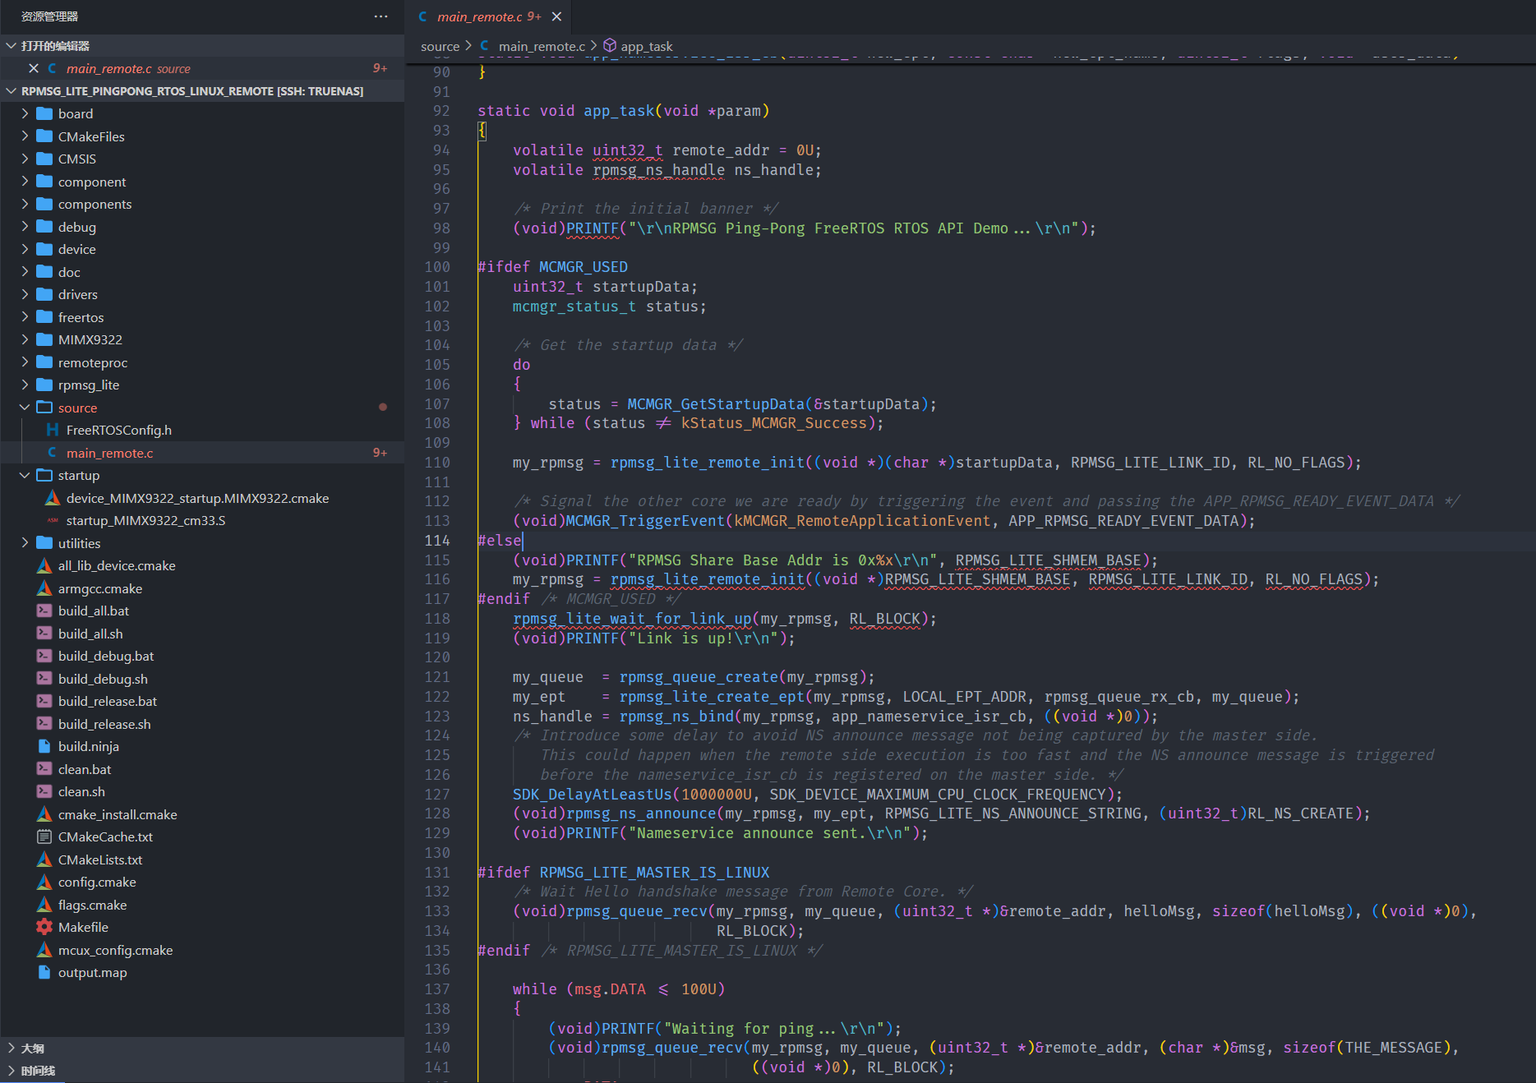Click main_remote.c breadcrumb segment
1536x1083 pixels.
coord(542,46)
